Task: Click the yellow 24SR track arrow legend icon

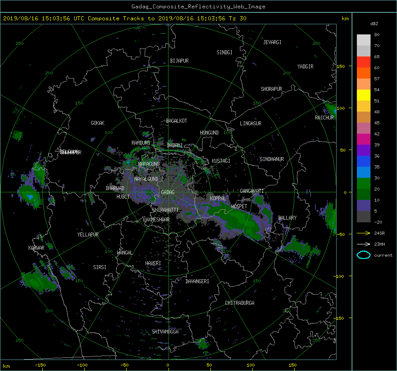Action: click(363, 233)
